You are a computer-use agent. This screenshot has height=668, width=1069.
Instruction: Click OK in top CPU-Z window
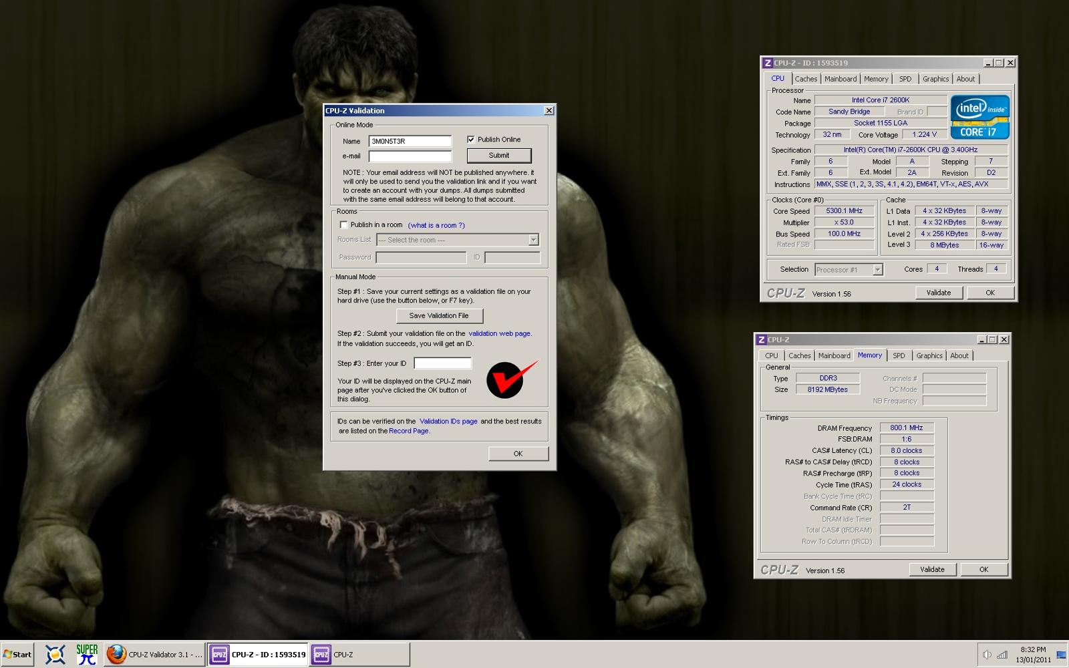coord(990,293)
